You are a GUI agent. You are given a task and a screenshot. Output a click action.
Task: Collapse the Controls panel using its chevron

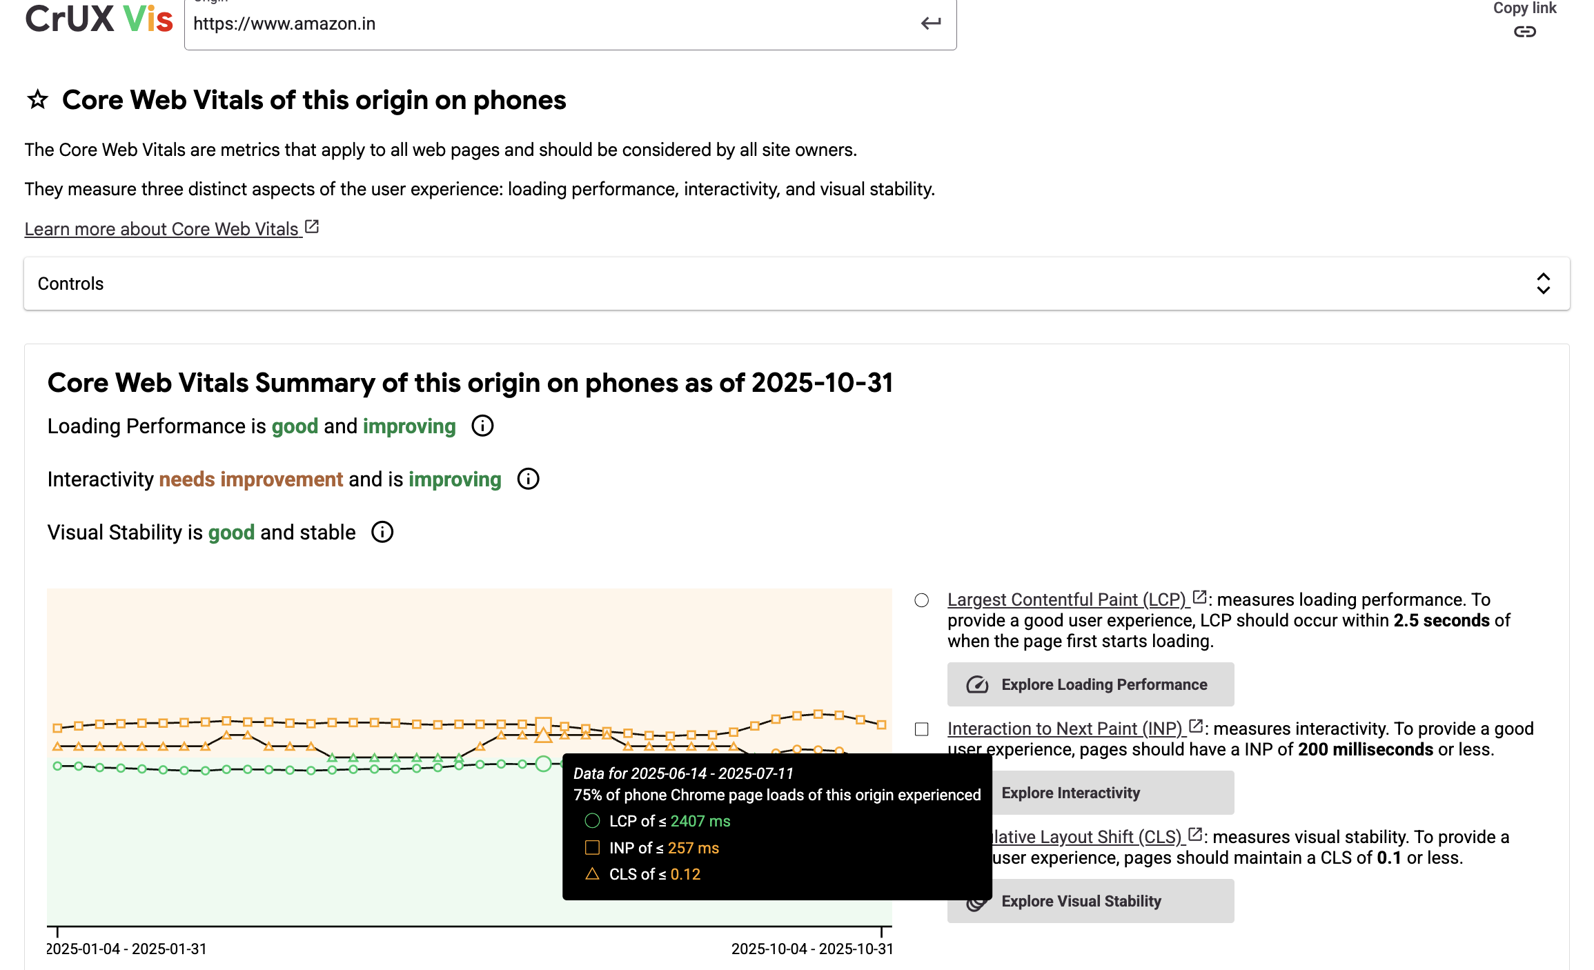pos(1544,283)
